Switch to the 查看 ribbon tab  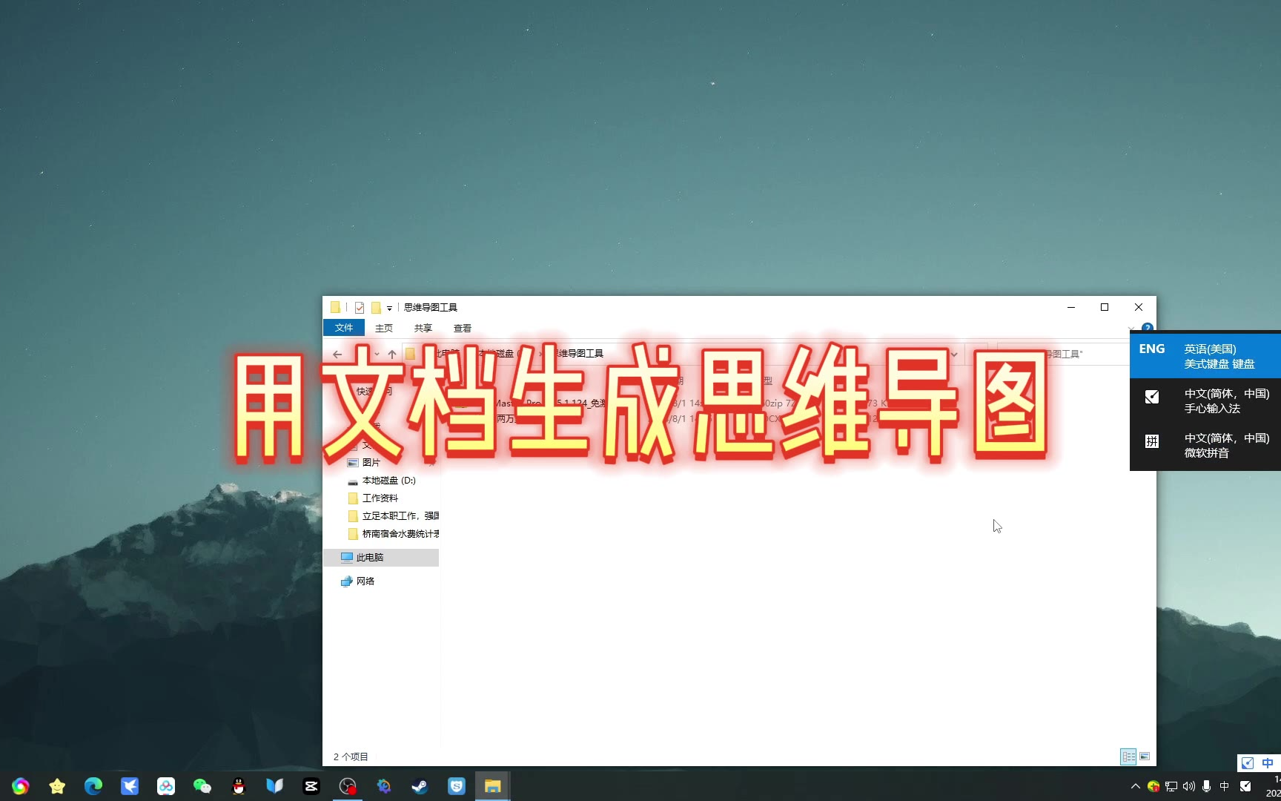463,328
